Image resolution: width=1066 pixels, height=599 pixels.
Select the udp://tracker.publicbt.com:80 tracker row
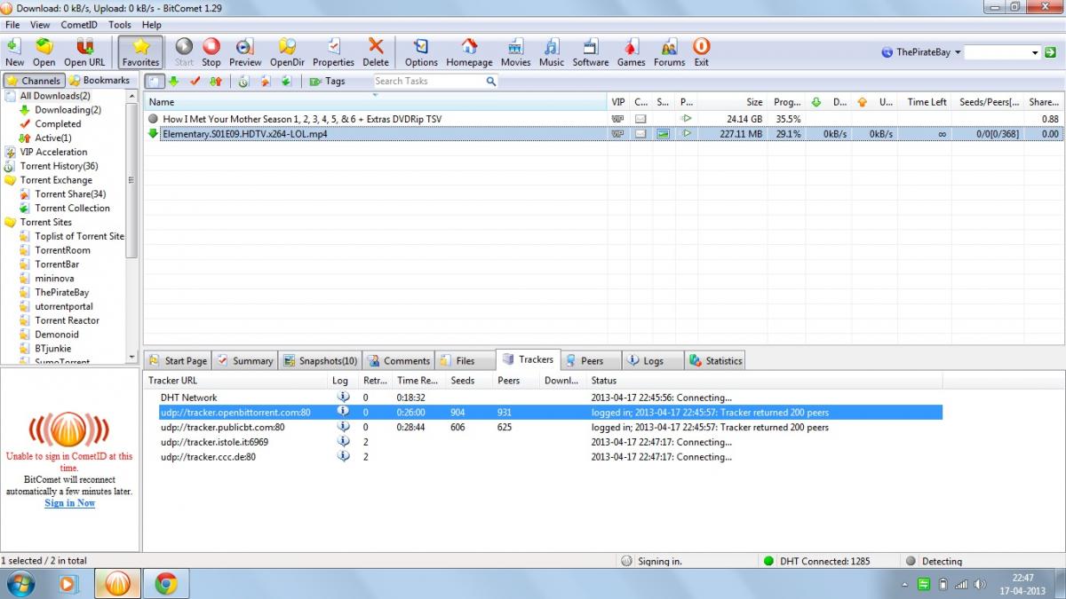click(544, 427)
